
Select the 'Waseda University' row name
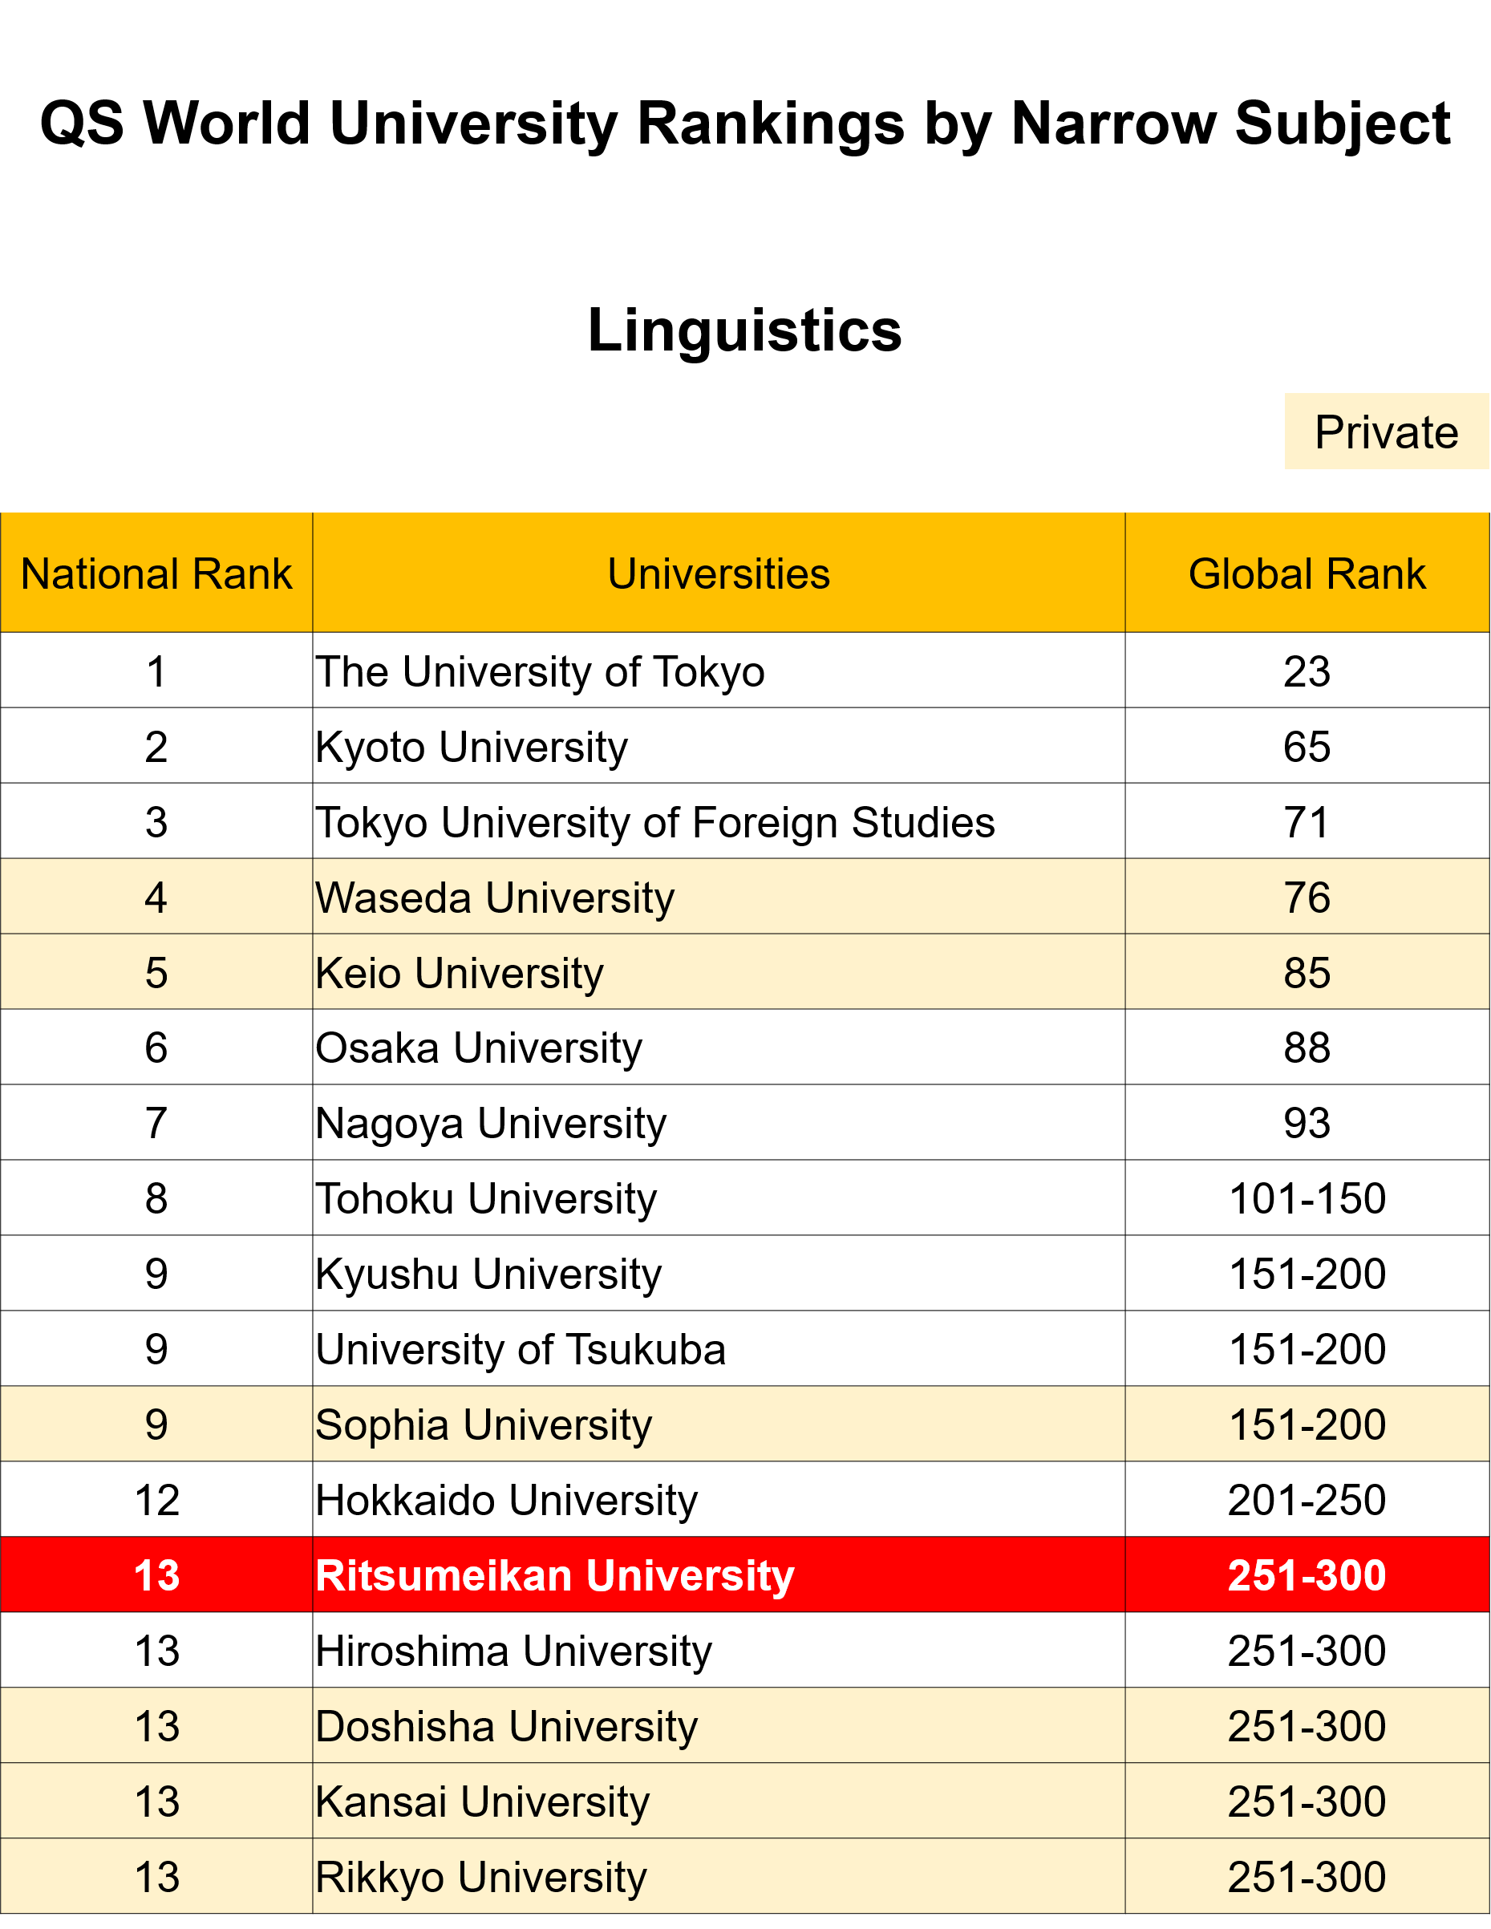[495, 898]
